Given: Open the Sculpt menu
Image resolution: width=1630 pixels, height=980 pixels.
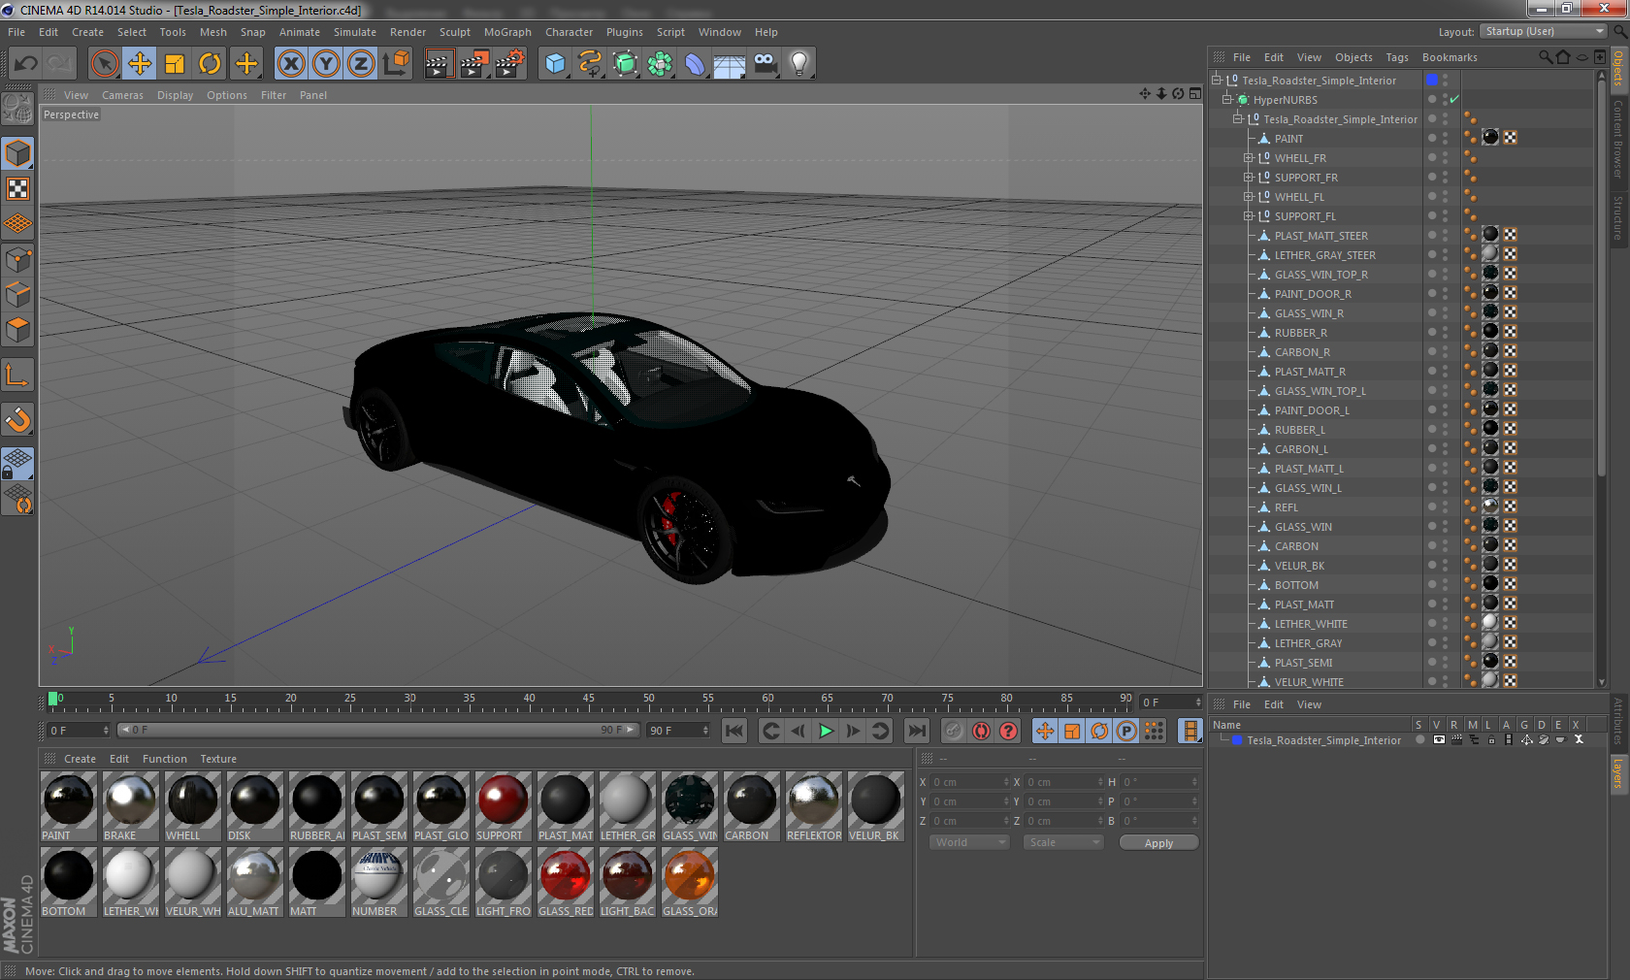Looking at the screenshot, I should click(x=454, y=32).
